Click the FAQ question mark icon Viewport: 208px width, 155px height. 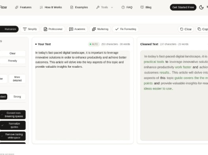[123, 7]
